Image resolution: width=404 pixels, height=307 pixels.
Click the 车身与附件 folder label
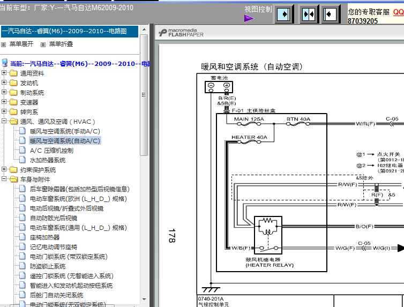tap(35, 179)
